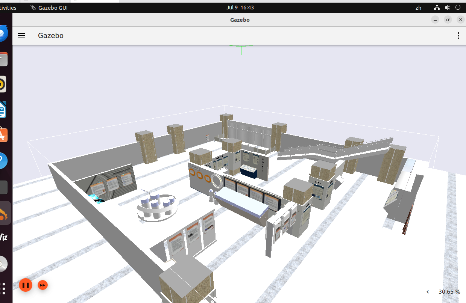Click the 30.65 % real-time factor readout
466x303 pixels.
449,292
